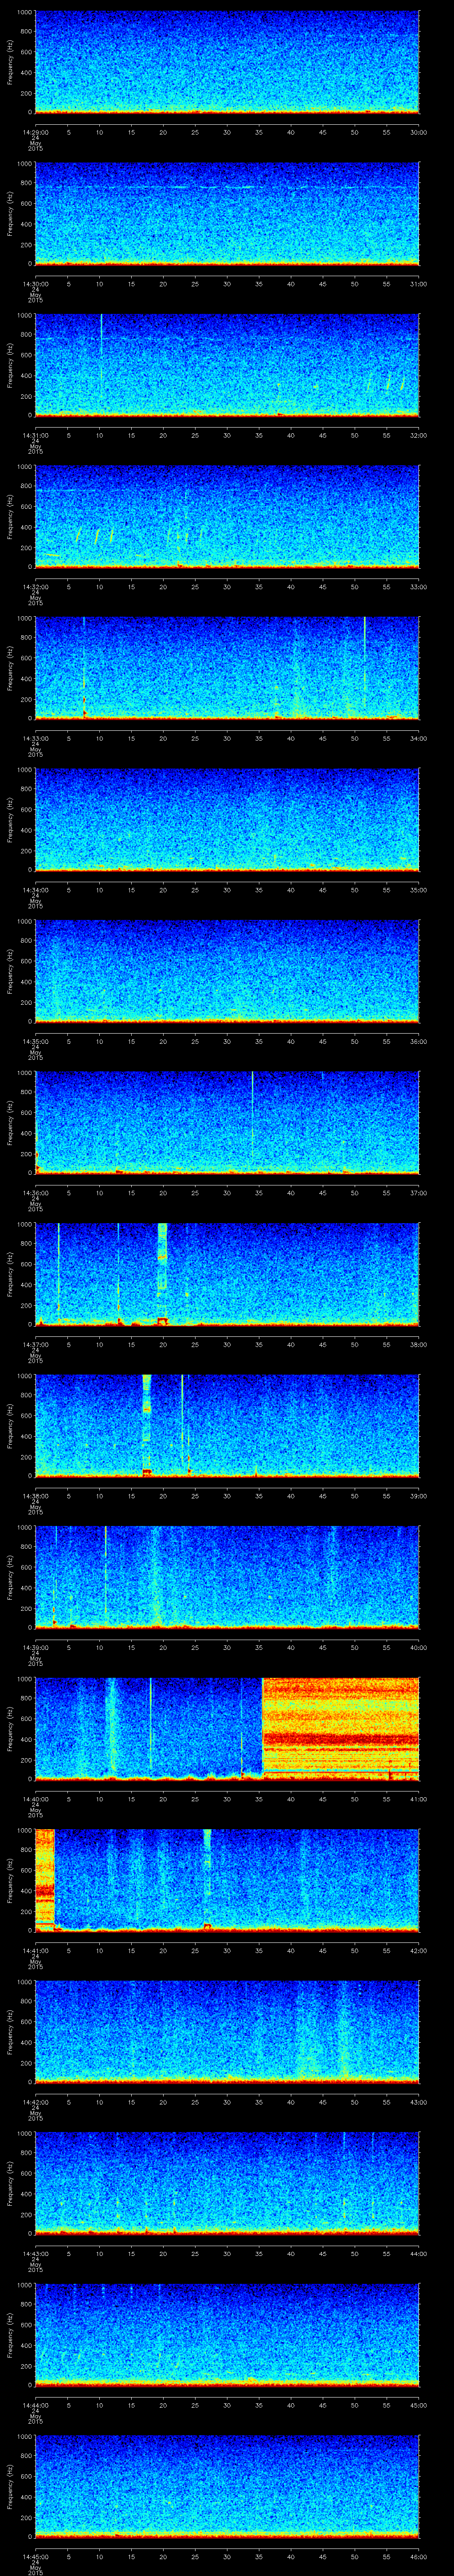Click the 14:45:00 start time label

[35, 2556]
